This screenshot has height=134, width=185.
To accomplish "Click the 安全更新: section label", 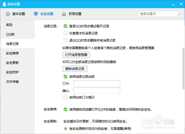I will pos(51,121).
